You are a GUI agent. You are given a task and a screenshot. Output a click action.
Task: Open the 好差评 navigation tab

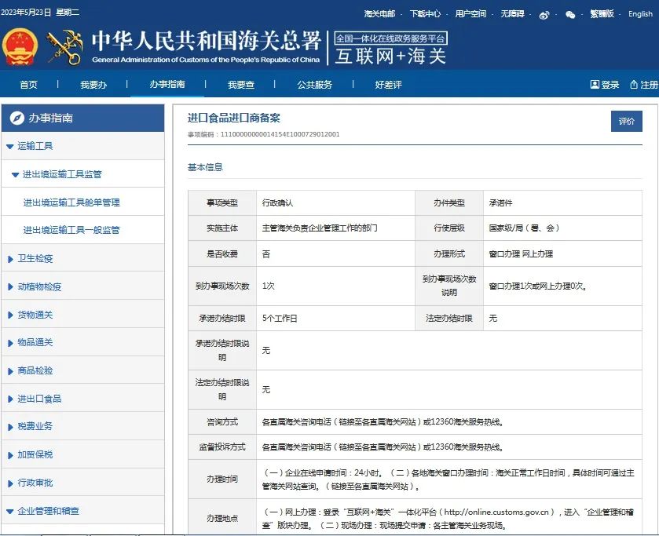click(388, 85)
